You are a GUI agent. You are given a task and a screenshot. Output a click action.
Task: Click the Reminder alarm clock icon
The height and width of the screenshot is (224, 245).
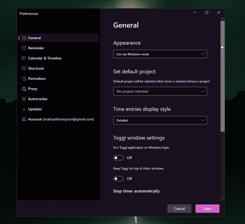[x=24, y=48]
